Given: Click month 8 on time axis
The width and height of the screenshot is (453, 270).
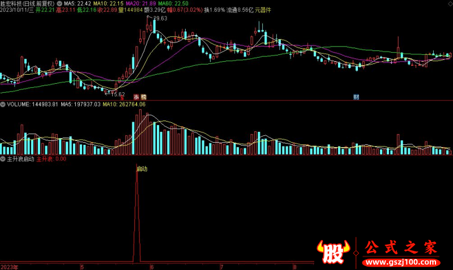Looking at the screenshot, I should coord(294,267).
